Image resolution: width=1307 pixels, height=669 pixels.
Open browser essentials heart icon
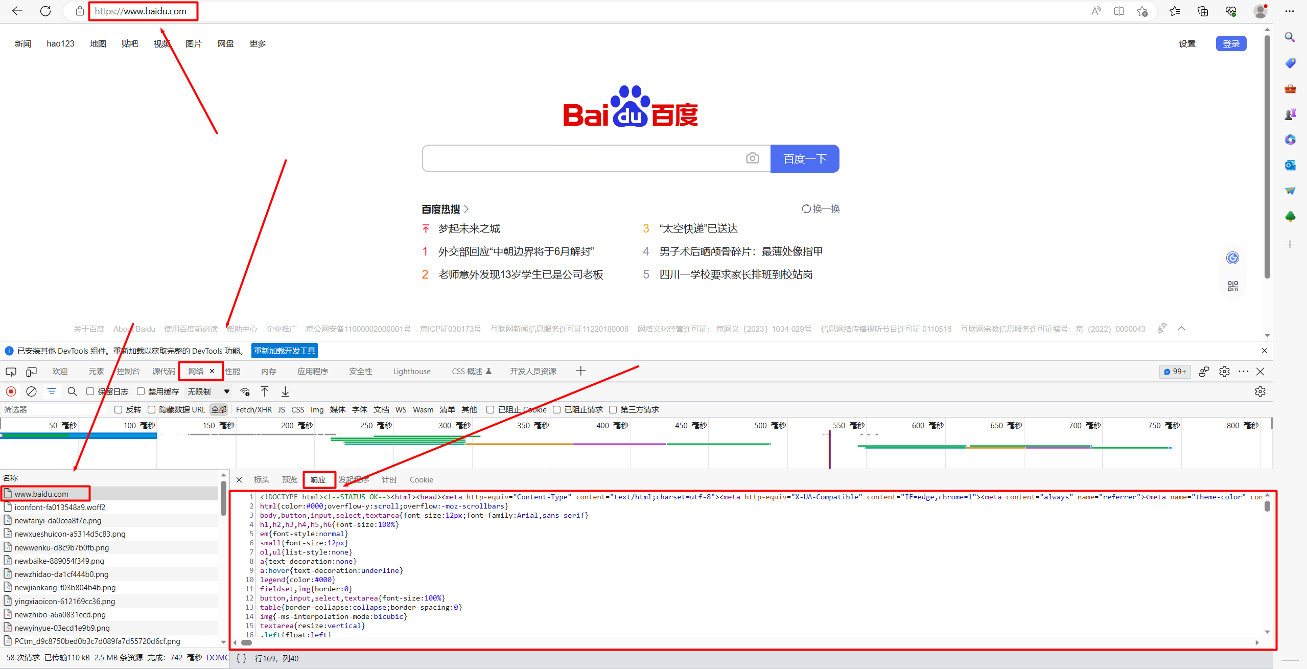(x=1231, y=11)
